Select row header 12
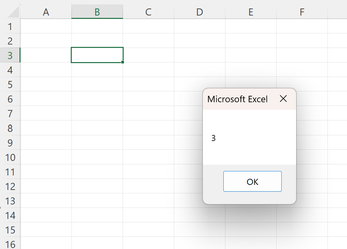This screenshot has height=249, width=347. click(10, 187)
